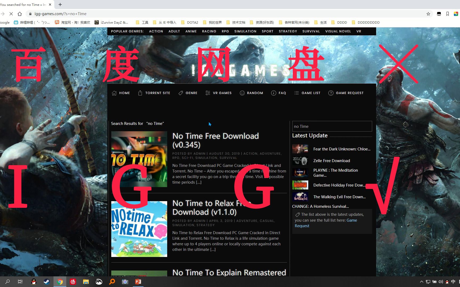The width and height of the screenshot is (460, 287).
Task: Click the No Time to Relax thumbnail
Action: click(x=139, y=229)
